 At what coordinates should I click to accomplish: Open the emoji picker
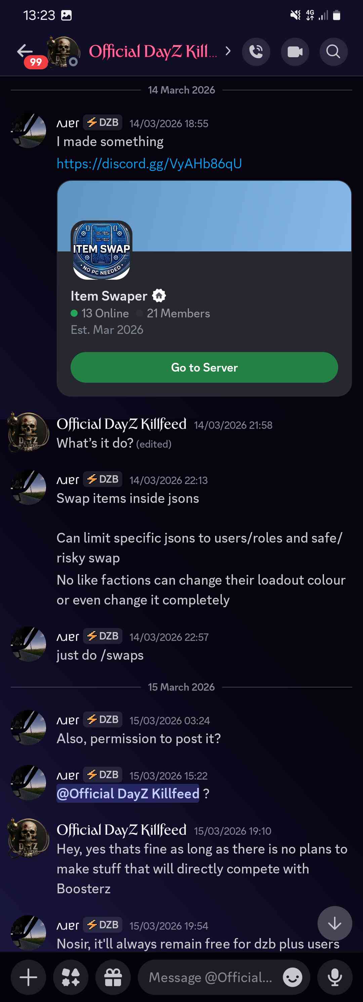click(293, 977)
